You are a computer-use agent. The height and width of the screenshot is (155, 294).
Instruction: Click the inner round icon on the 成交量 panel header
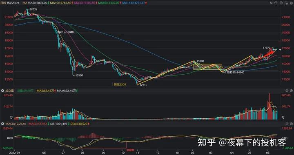click(287, 91)
